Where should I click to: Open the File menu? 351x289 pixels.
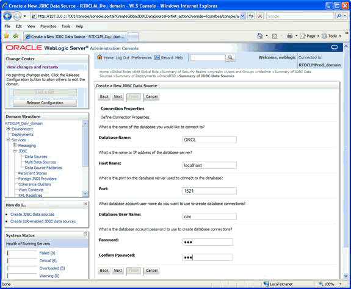click(x=7, y=26)
